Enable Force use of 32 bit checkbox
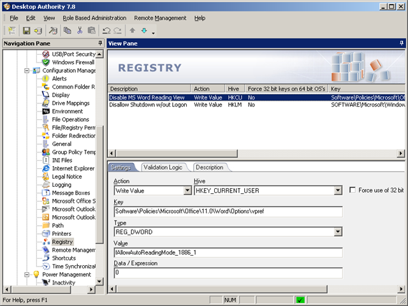408x306 pixels. [353, 190]
